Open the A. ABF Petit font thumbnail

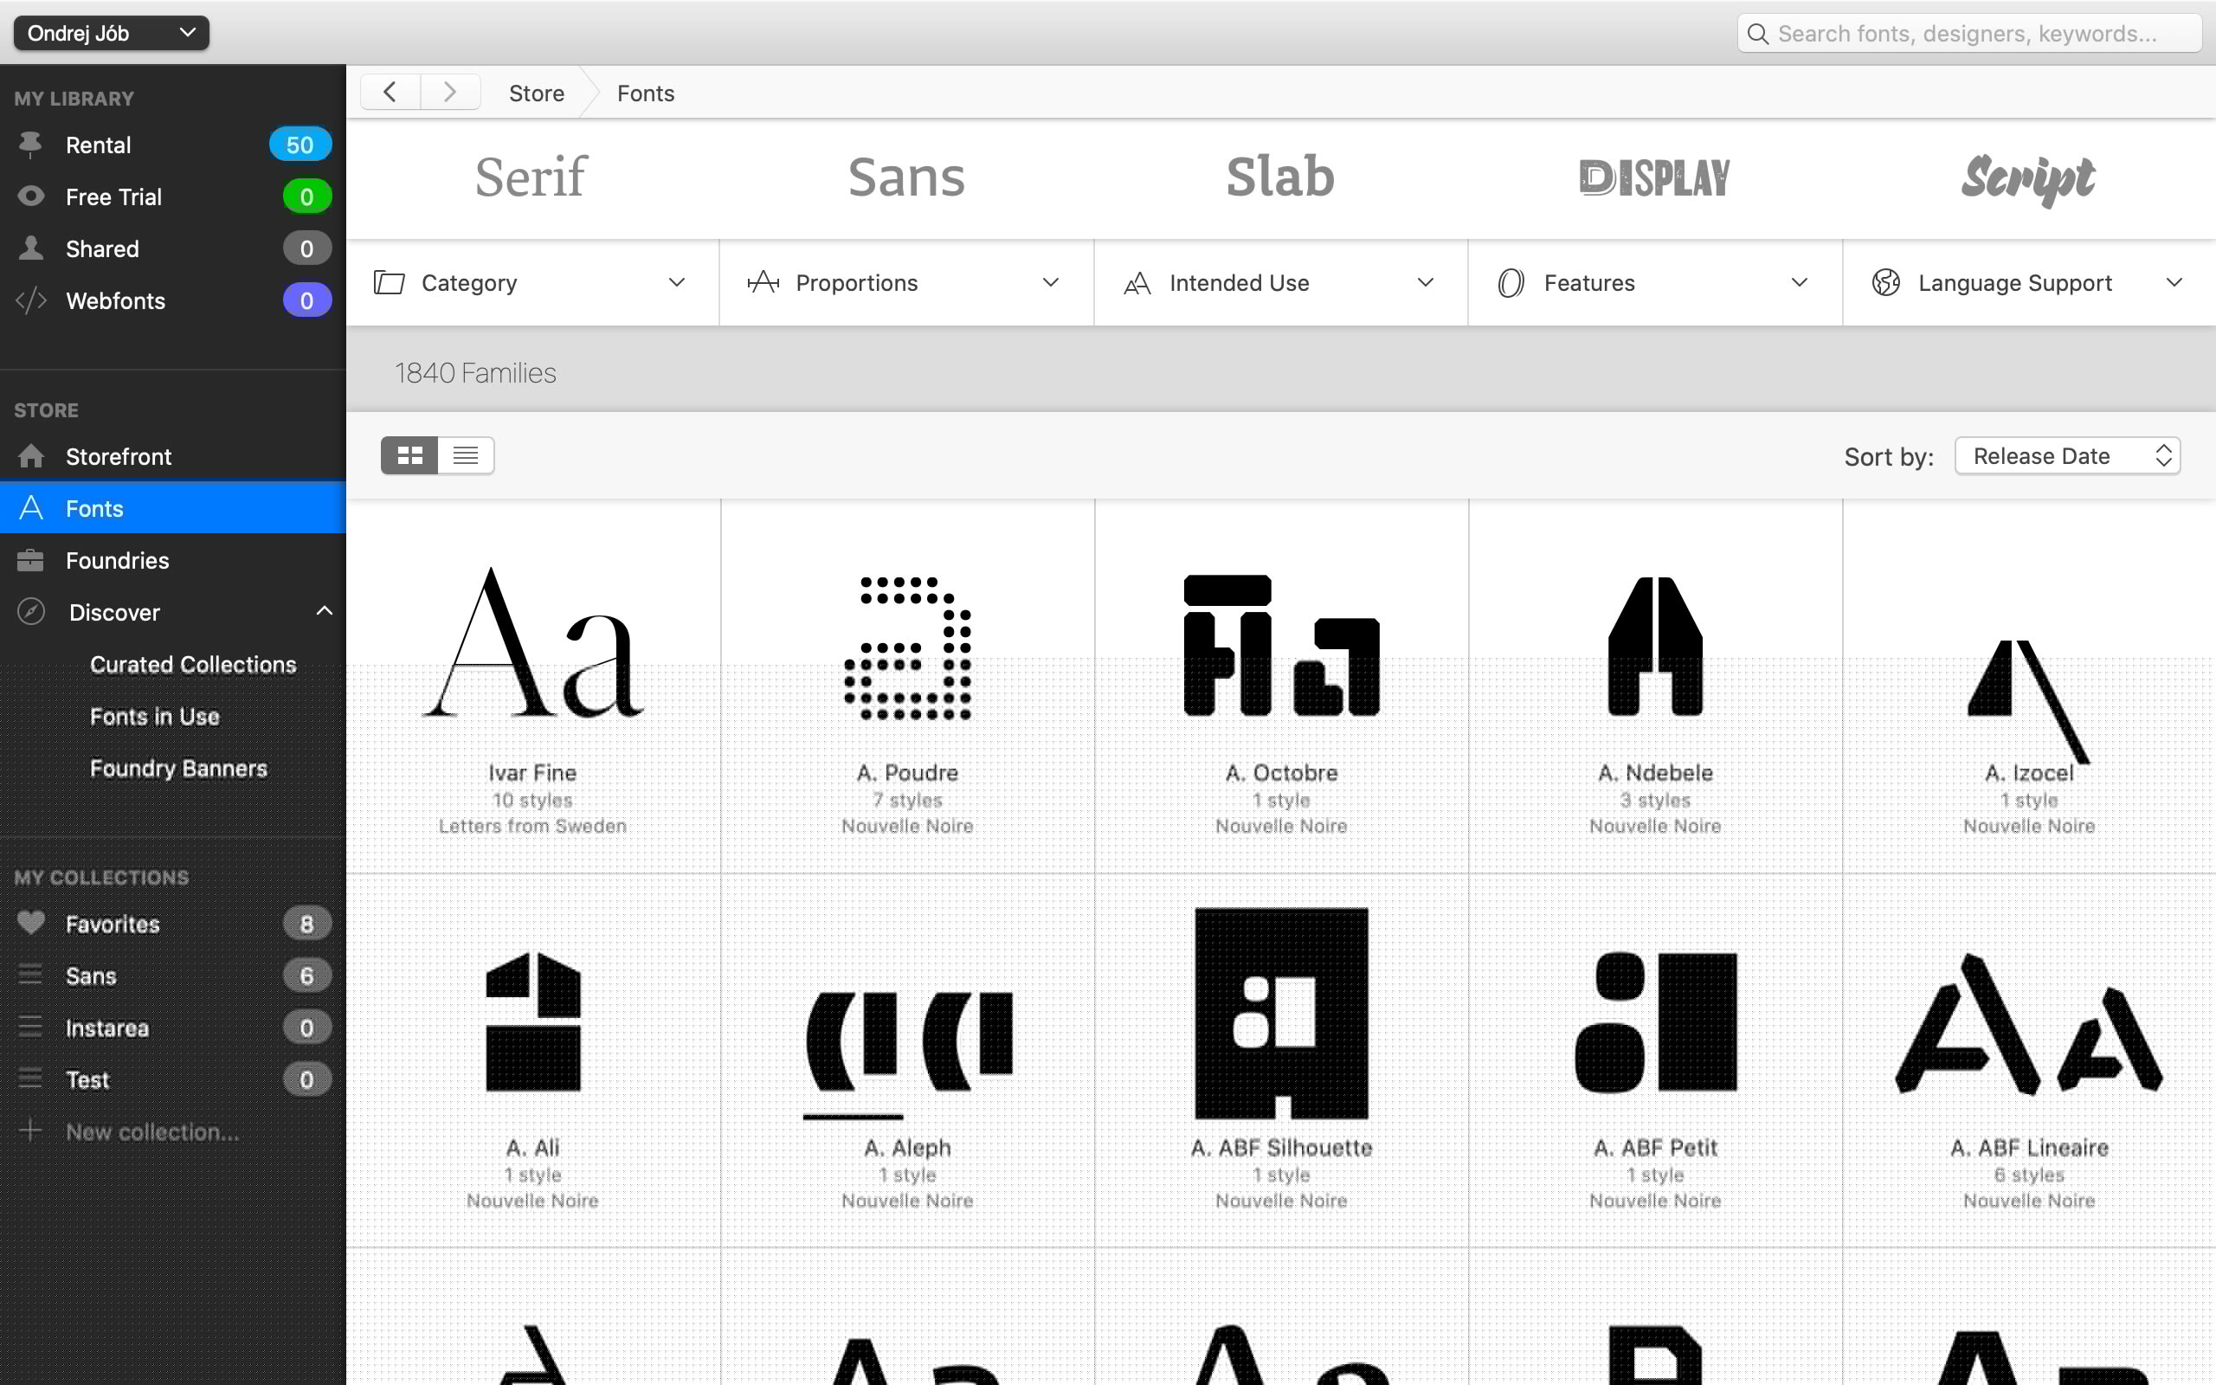point(1656,1021)
